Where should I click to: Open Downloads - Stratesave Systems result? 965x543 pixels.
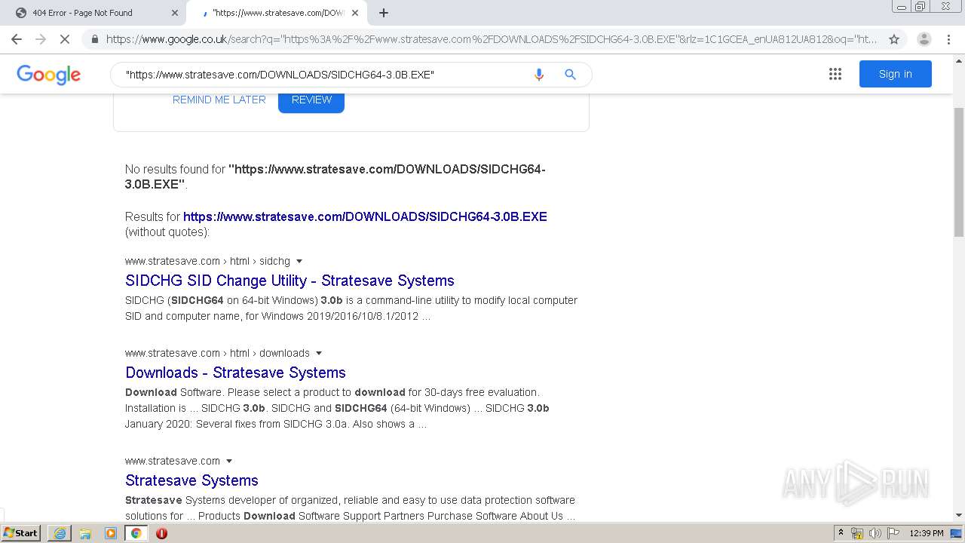235,373
